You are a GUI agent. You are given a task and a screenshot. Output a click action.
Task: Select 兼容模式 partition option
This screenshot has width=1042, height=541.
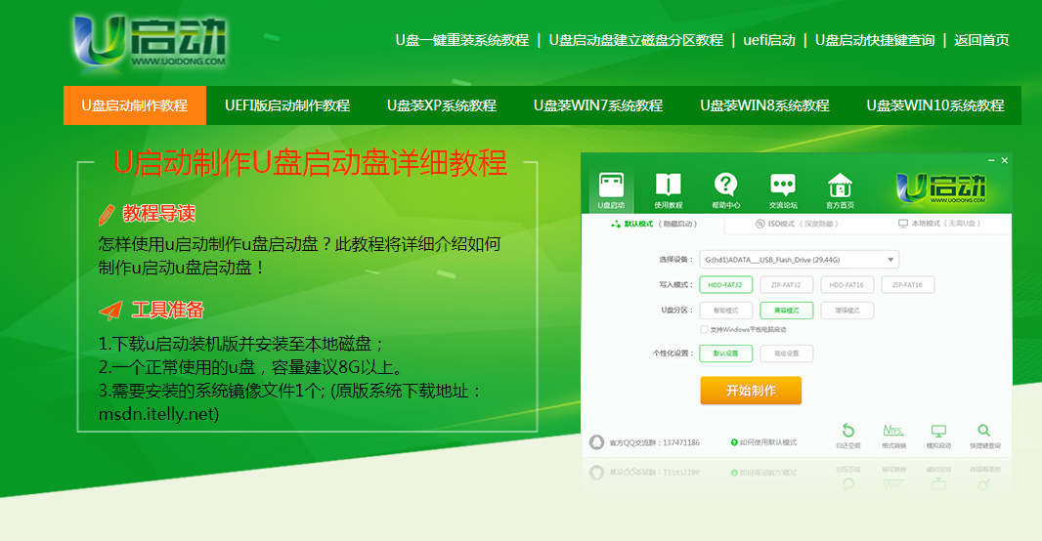point(786,310)
